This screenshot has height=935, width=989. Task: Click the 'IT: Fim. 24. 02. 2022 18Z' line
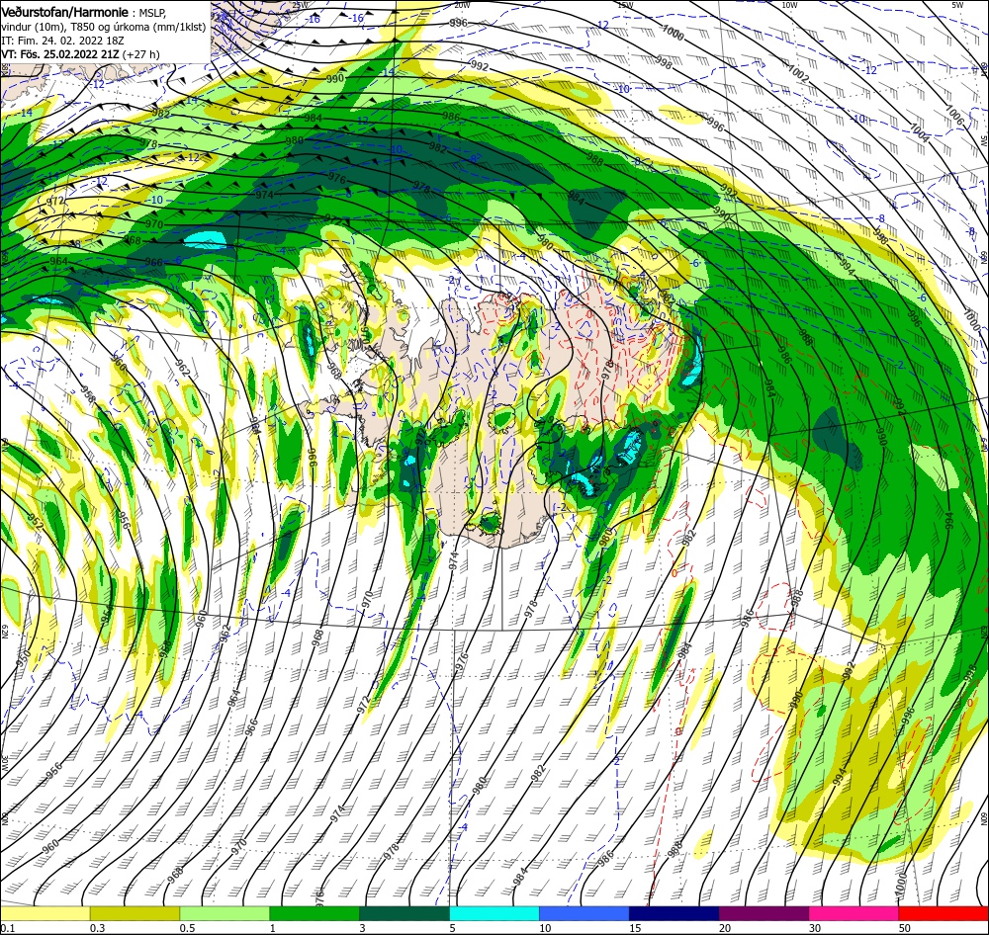[62, 41]
